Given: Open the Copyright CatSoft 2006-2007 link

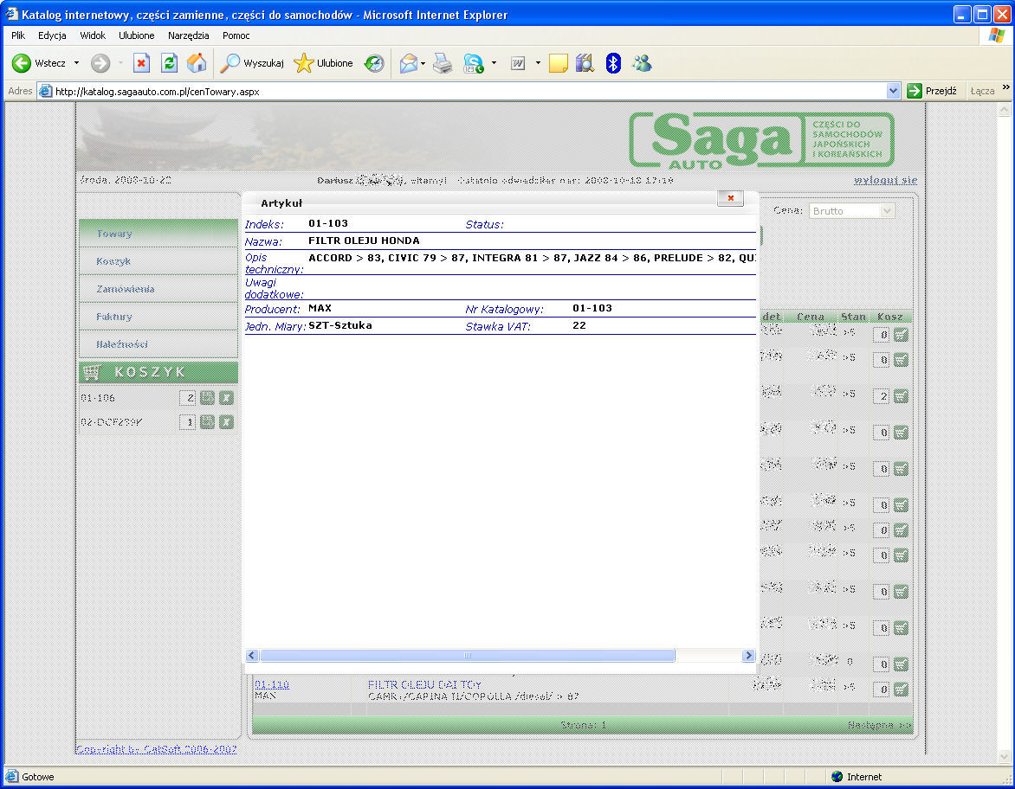Looking at the screenshot, I should [156, 749].
